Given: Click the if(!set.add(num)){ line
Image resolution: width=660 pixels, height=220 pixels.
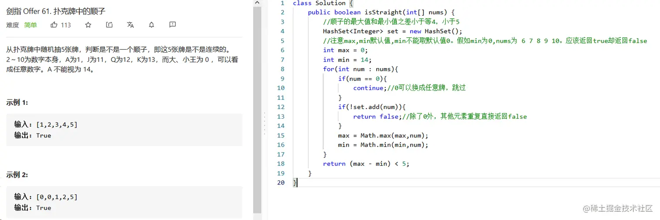Looking at the screenshot, I should pos(372,107).
